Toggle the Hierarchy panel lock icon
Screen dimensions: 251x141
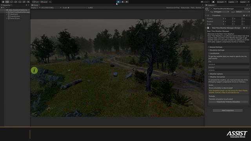[27, 5]
